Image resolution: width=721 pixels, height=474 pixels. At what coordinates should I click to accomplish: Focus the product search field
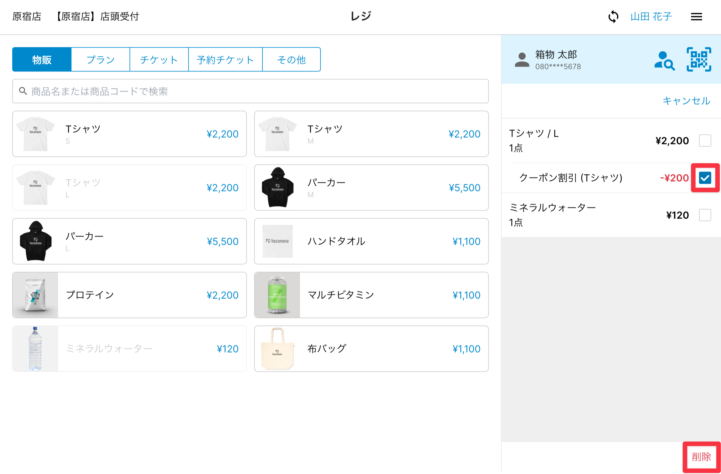[x=251, y=91]
